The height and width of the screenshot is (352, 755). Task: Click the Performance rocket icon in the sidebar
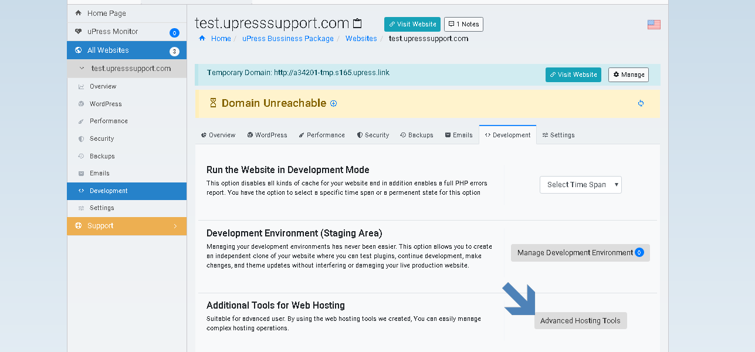coord(82,121)
